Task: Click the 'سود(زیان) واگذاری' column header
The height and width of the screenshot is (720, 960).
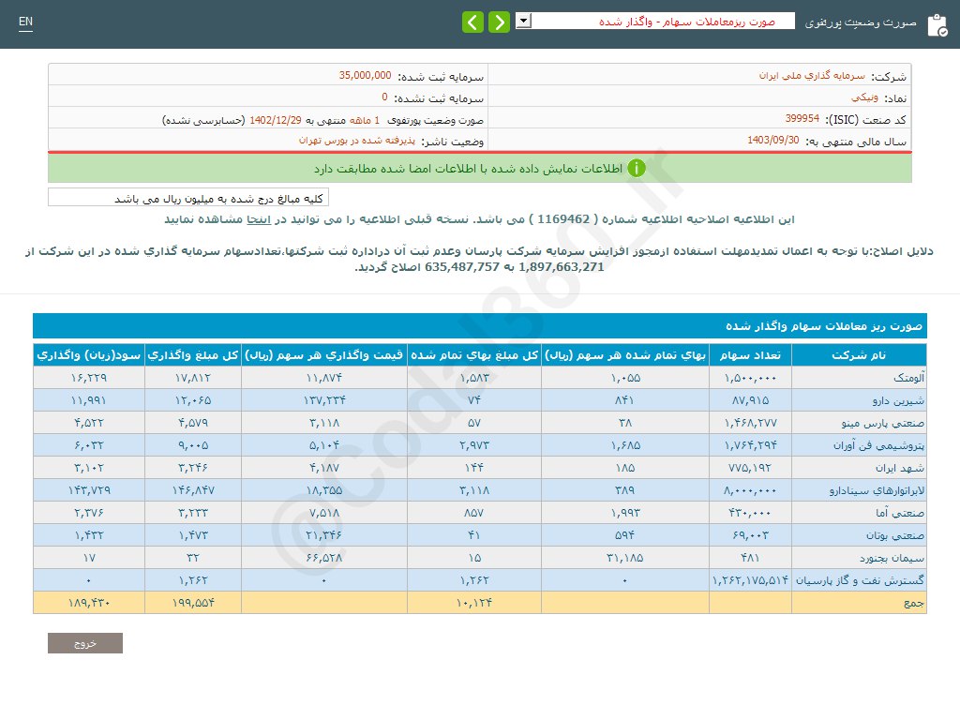Action: [x=89, y=355]
